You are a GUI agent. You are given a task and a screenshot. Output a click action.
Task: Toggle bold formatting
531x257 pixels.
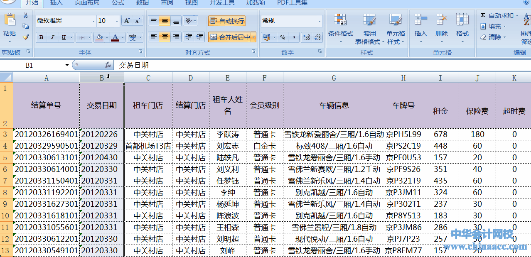41,37
